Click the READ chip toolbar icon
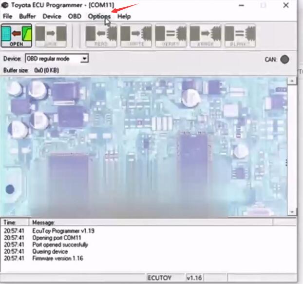Viewport: 303px width, 284px height. (101, 36)
